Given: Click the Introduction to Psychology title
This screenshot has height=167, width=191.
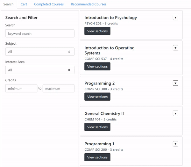Looking at the screenshot, I should coord(110,18).
